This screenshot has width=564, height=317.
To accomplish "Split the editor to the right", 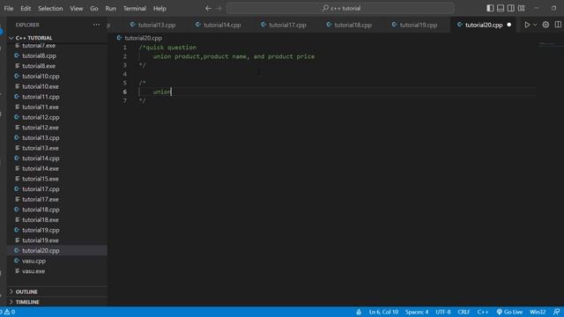I will coord(558,25).
